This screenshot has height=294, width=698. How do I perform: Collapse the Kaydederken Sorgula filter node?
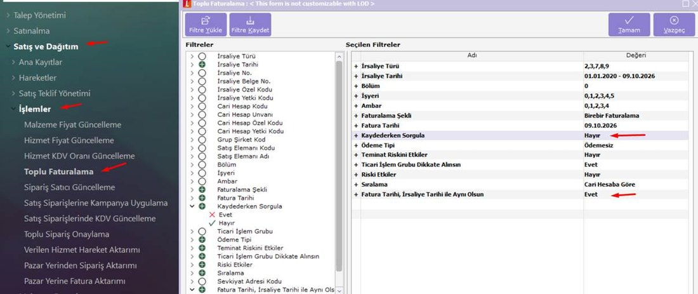[x=192, y=206]
